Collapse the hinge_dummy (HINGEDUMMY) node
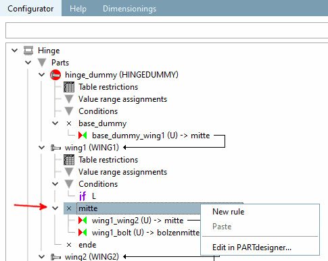328x261 pixels. [x=42, y=75]
